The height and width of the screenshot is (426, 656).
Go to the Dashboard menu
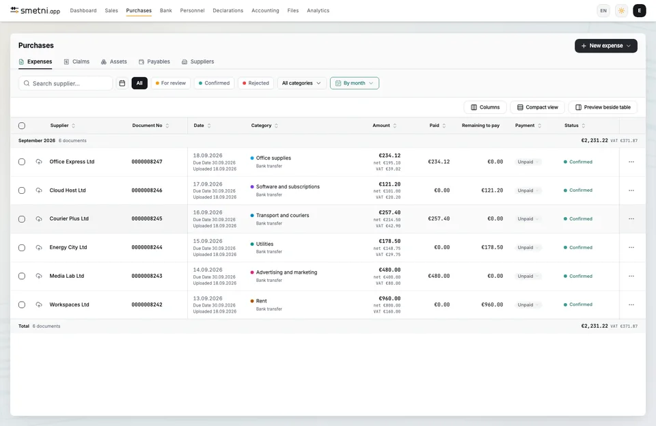tap(83, 10)
